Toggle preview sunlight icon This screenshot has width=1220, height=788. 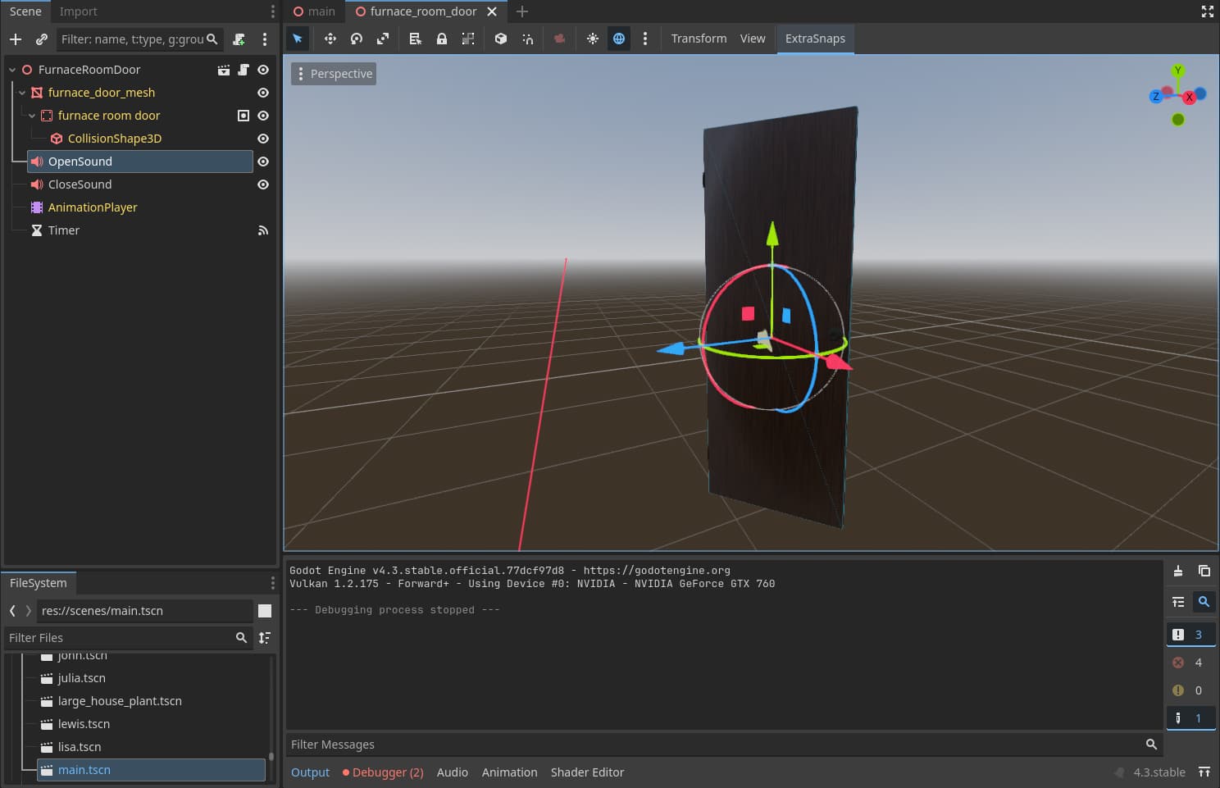(x=593, y=39)
